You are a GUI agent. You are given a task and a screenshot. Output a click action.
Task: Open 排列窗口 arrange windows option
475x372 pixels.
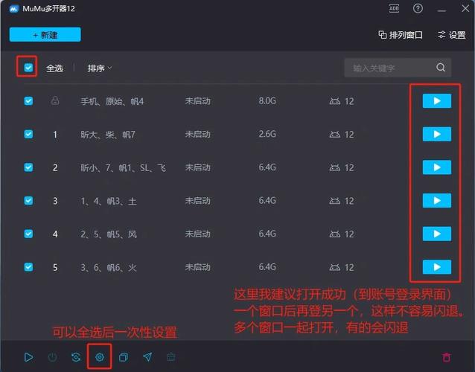point(401,35)
